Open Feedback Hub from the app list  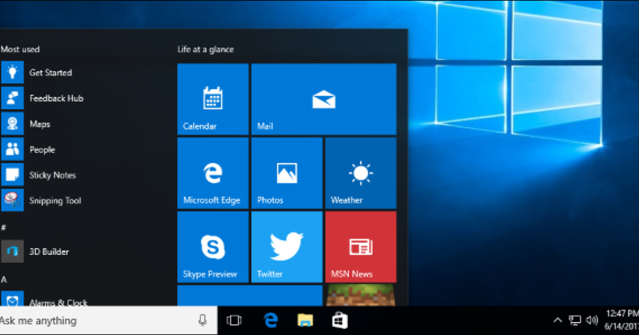click(56, 98)
